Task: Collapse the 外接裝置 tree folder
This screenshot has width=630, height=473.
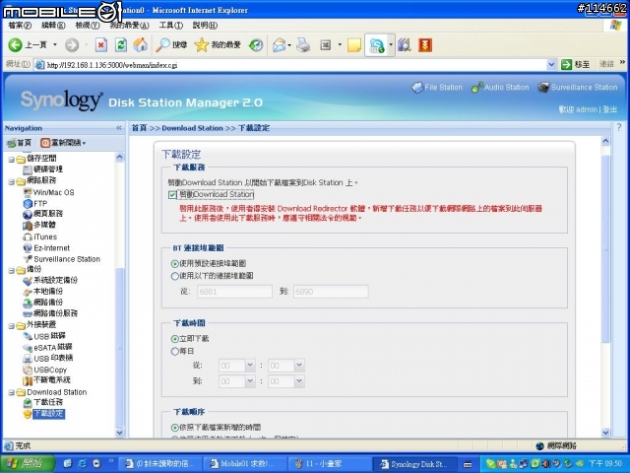Action: (x=12, y=325)
